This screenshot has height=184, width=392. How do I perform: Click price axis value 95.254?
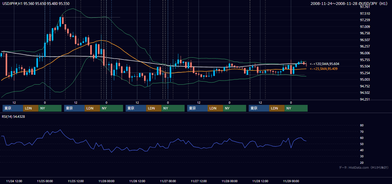(365, 73)
